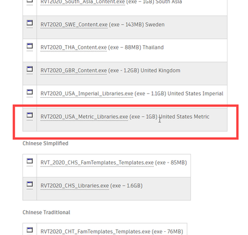Viewport: 248px width, 235px height.
Task: Download RVT_2020_CHS_FamTemplates_Templates.exe
Action: point(97,163)
